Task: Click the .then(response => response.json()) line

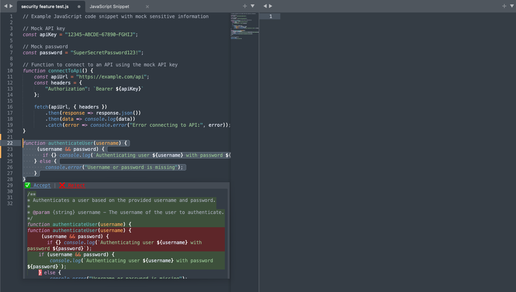Action: point(93,113)
